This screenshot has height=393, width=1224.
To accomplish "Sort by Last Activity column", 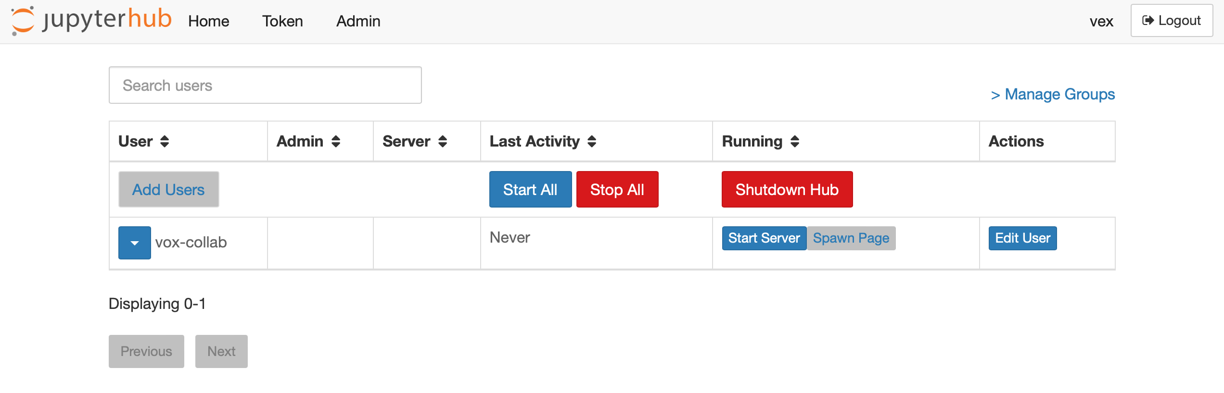I will [592, 141].
